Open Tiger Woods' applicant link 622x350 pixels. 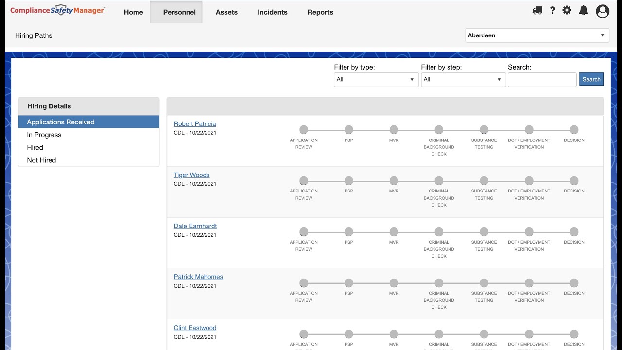click(x=191, y=175)
